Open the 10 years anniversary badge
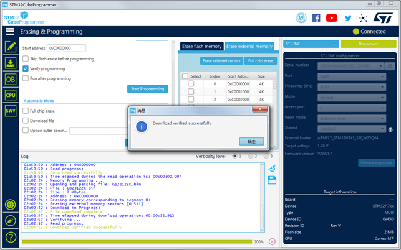The width and height of the screenshot is (401, 250). click(x=301, y=18)
